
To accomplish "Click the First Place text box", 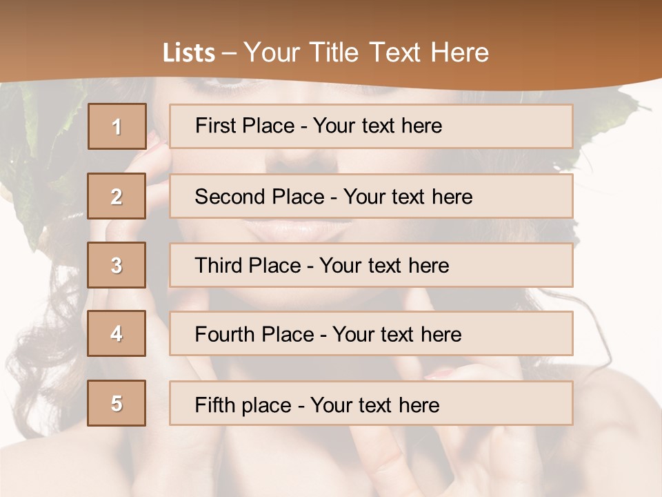I will click(371, 126).
